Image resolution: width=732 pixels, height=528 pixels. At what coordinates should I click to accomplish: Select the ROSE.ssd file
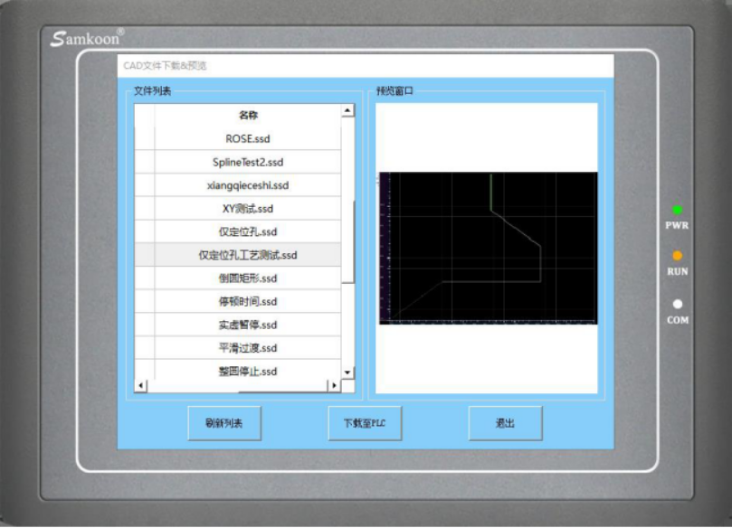pyautogui.click(x=247, y=139)
